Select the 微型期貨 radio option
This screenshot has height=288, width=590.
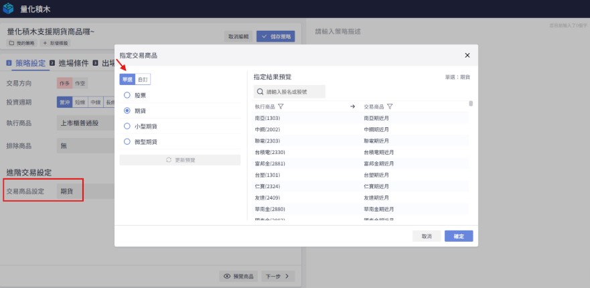127,141
